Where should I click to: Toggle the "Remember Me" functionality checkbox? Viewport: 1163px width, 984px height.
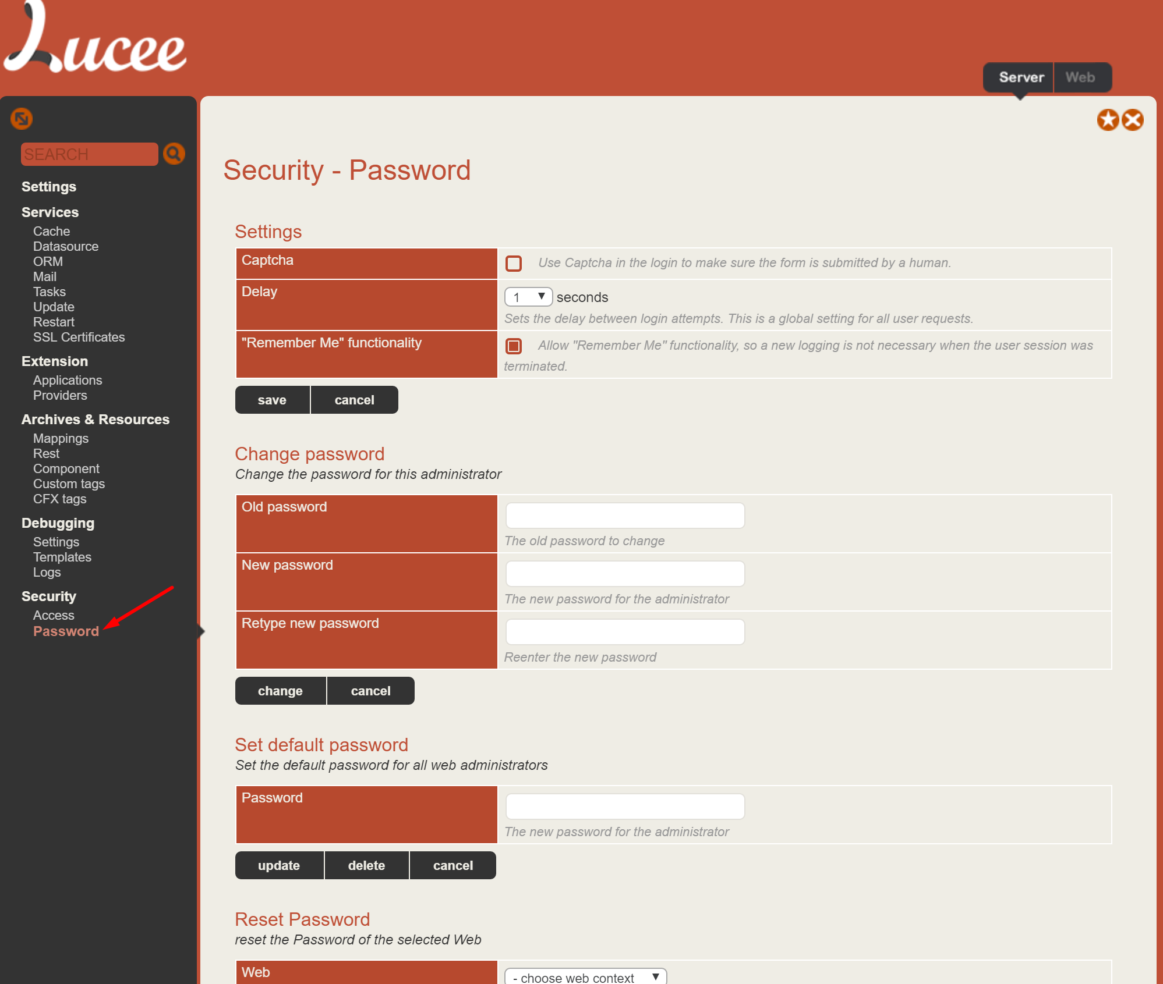point(514,346)
